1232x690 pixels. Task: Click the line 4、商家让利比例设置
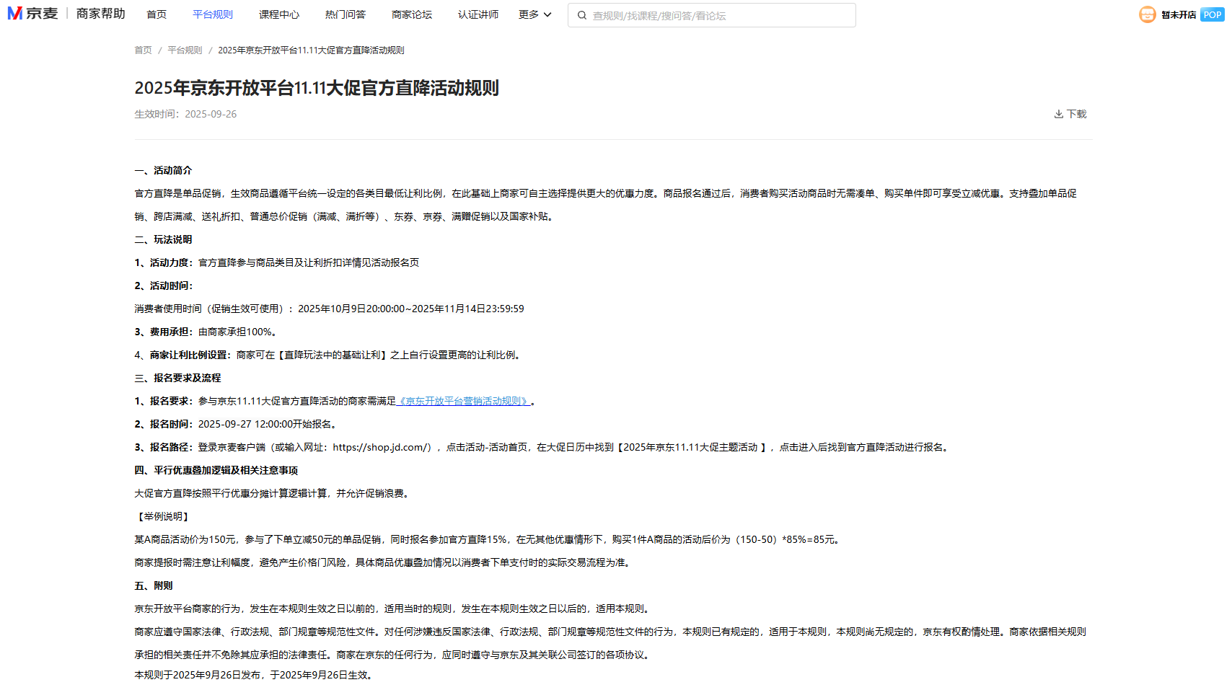point(329,355)
